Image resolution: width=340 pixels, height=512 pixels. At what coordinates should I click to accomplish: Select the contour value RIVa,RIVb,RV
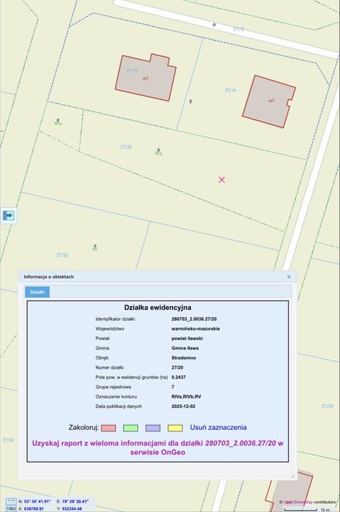(x=186, y=397)
